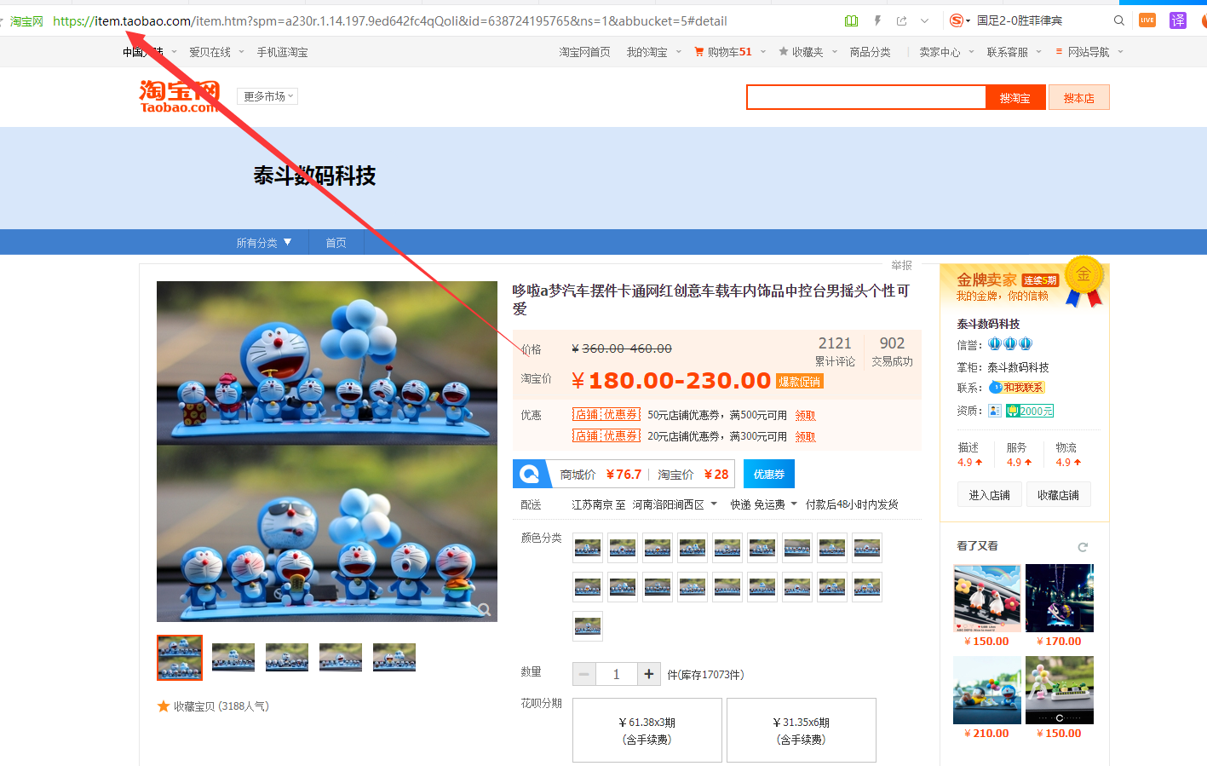
Task: Open the purple translate 译 extension
Action: (x=1178, y=20)
